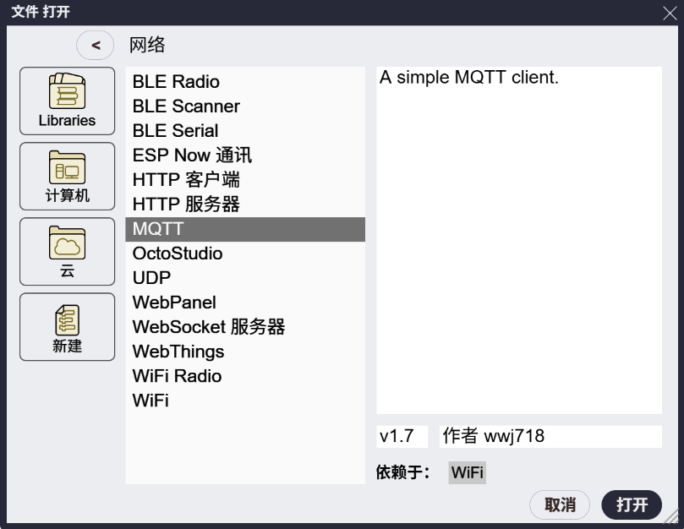Select BLE Scanner library

point(245,106)
